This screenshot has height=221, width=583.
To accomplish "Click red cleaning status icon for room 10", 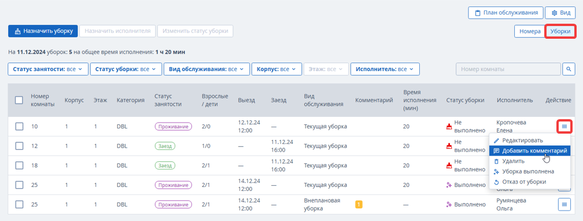I will click(449, 127).
